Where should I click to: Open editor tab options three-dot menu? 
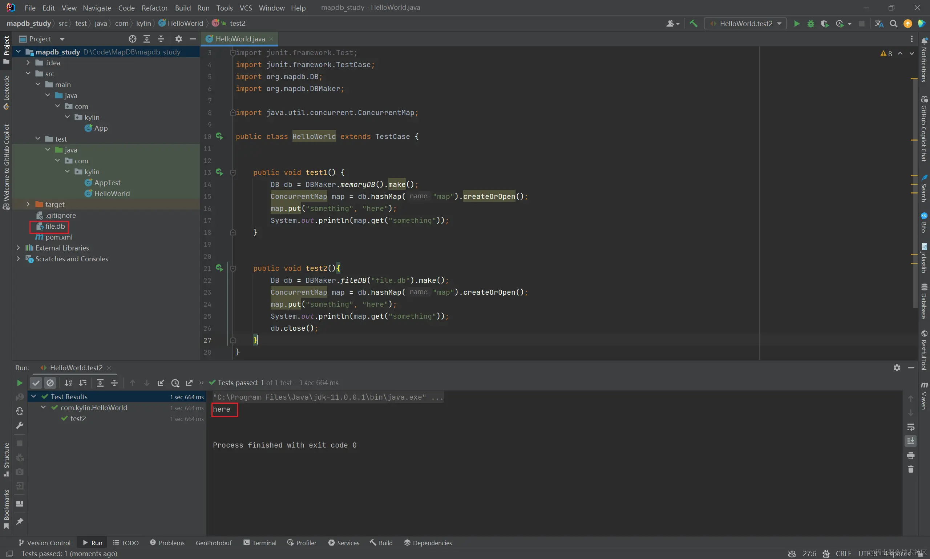(x=911, y=39)
